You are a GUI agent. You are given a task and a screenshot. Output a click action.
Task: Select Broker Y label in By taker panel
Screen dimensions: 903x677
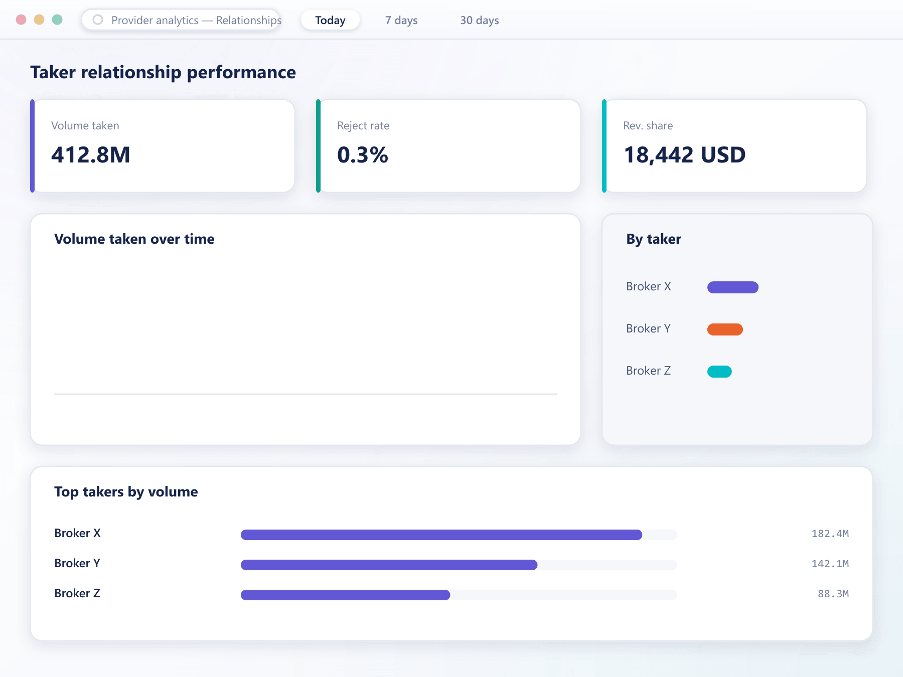pyautogui.click(x=648, y=328)
